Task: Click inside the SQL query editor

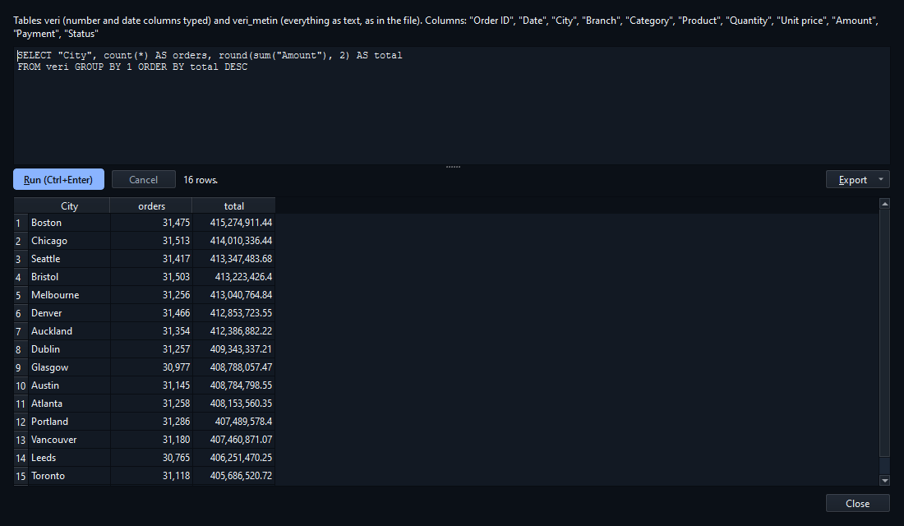Action: [451, 105]
